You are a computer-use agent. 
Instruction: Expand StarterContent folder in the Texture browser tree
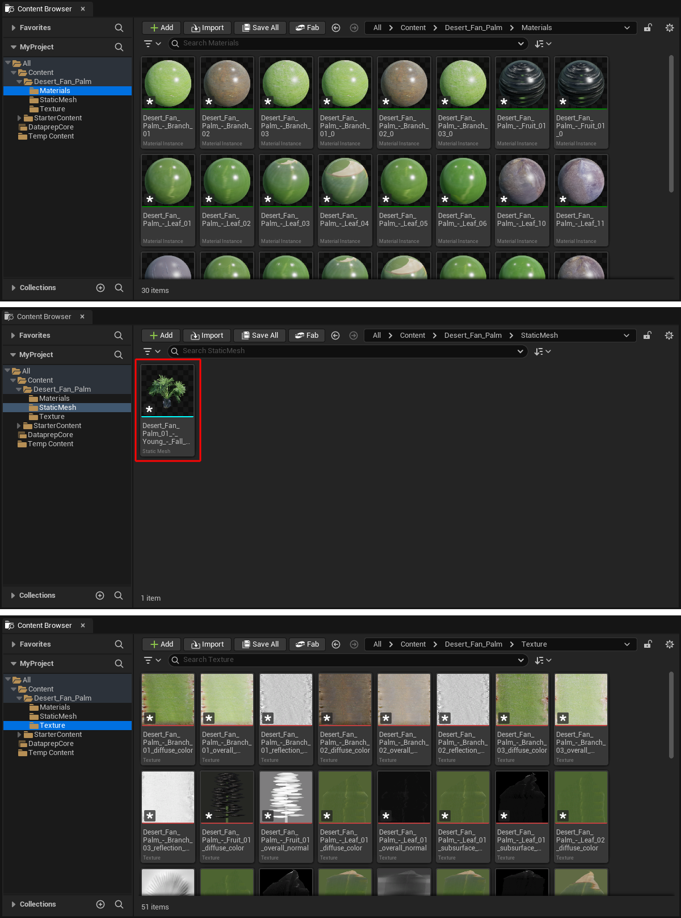coord(20,735)
